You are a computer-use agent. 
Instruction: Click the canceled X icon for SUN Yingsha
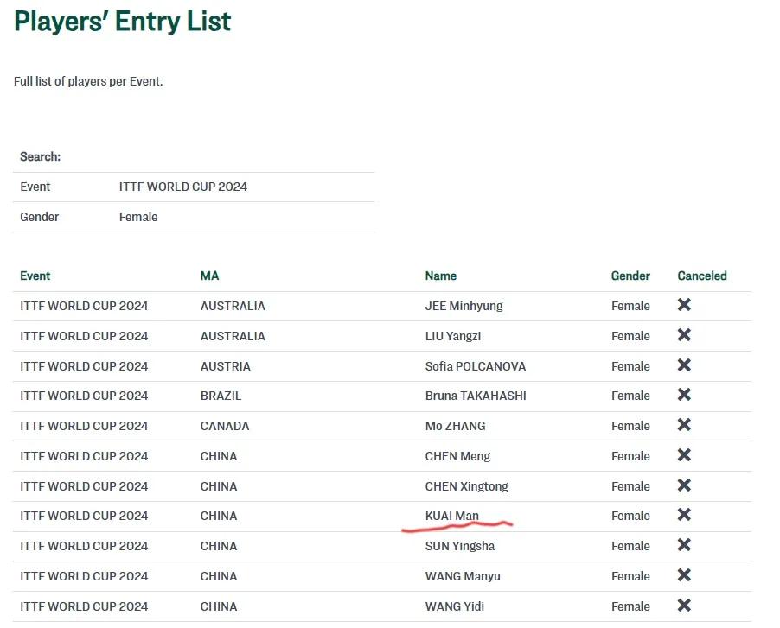click(x=684, y=545)
